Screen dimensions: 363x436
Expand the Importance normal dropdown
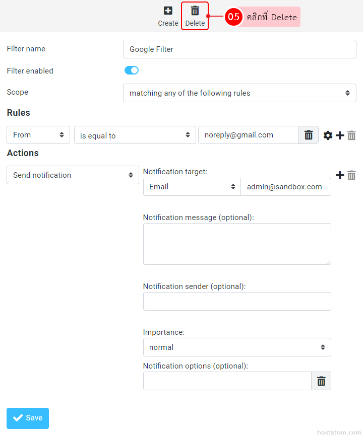point(237,347)
